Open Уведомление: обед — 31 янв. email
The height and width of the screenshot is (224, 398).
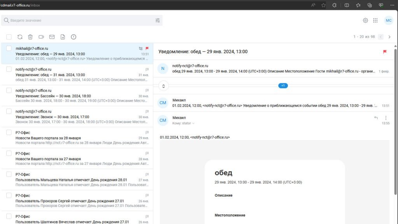tap(77, 74)
